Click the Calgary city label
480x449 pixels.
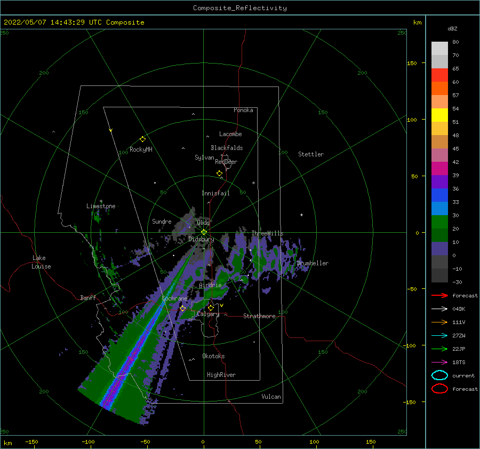coord(208,314)
